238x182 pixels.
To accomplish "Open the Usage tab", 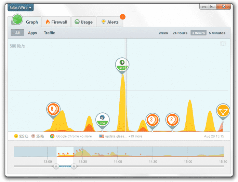I will point(83,22).
